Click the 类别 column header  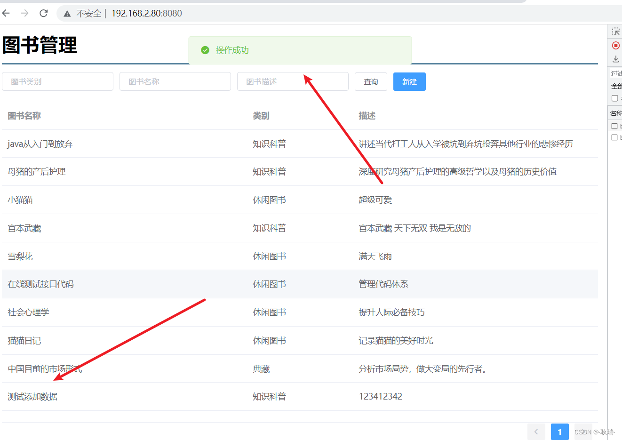(x=261, y=116)
